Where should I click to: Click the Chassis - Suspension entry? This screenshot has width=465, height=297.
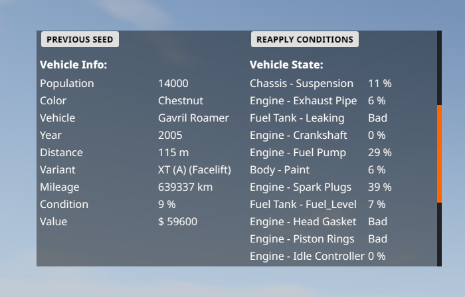pos(302,84)
